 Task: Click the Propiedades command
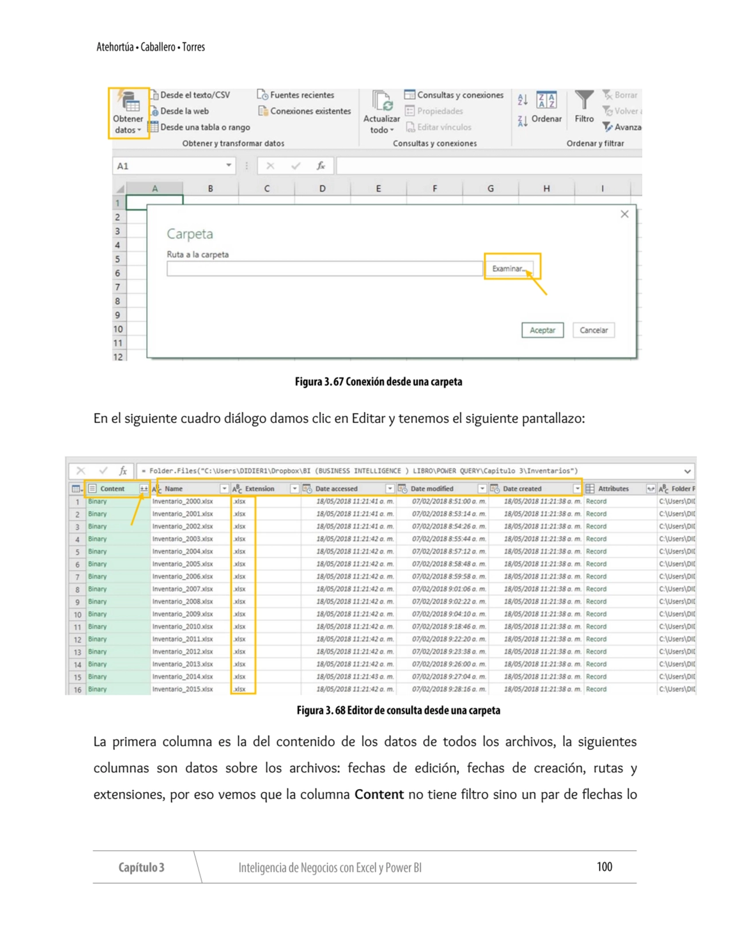coord(434,111)
